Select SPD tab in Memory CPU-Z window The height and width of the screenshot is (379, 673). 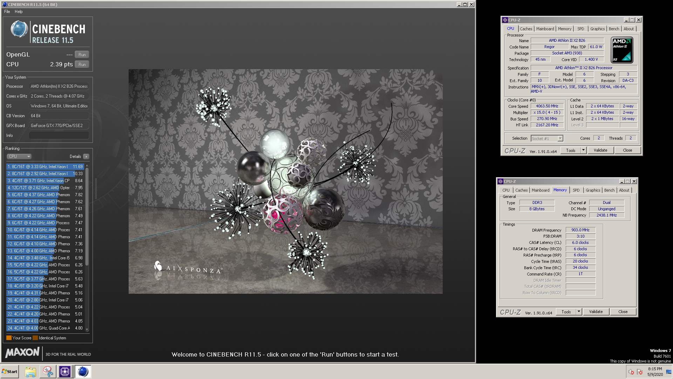[x=576, y=190]
